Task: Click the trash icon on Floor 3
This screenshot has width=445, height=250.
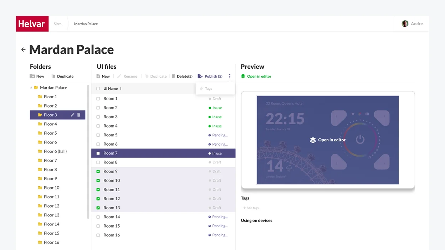Action: click(x=79, y=115)
